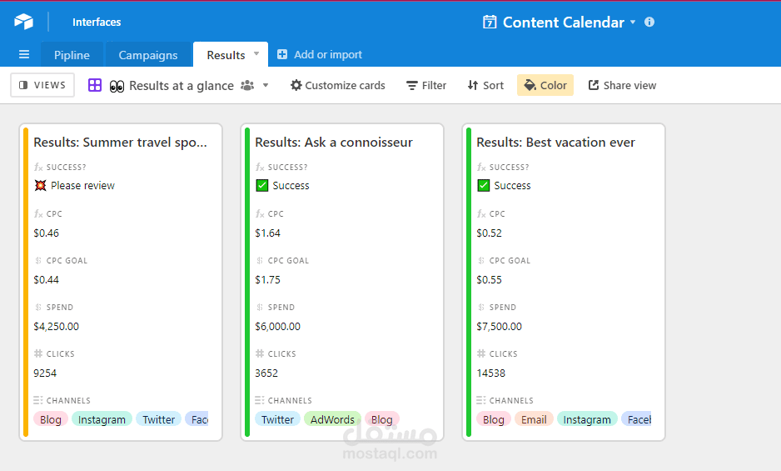Click the gallery view grid icon

95,85
